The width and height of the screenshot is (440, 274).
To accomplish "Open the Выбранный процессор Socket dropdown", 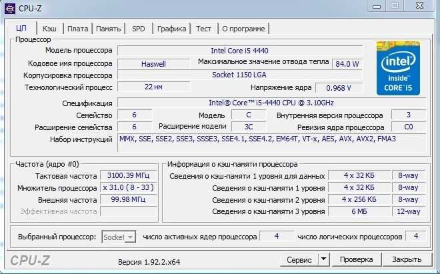I will [x=119, y=237].
